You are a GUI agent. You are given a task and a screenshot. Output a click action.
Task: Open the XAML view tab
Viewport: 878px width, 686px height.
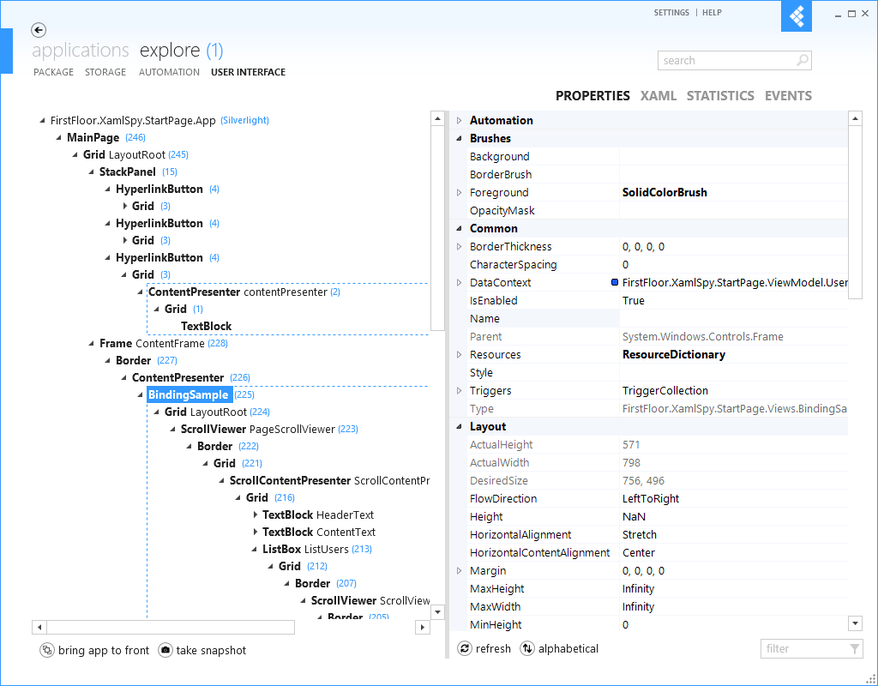point(658,96)
